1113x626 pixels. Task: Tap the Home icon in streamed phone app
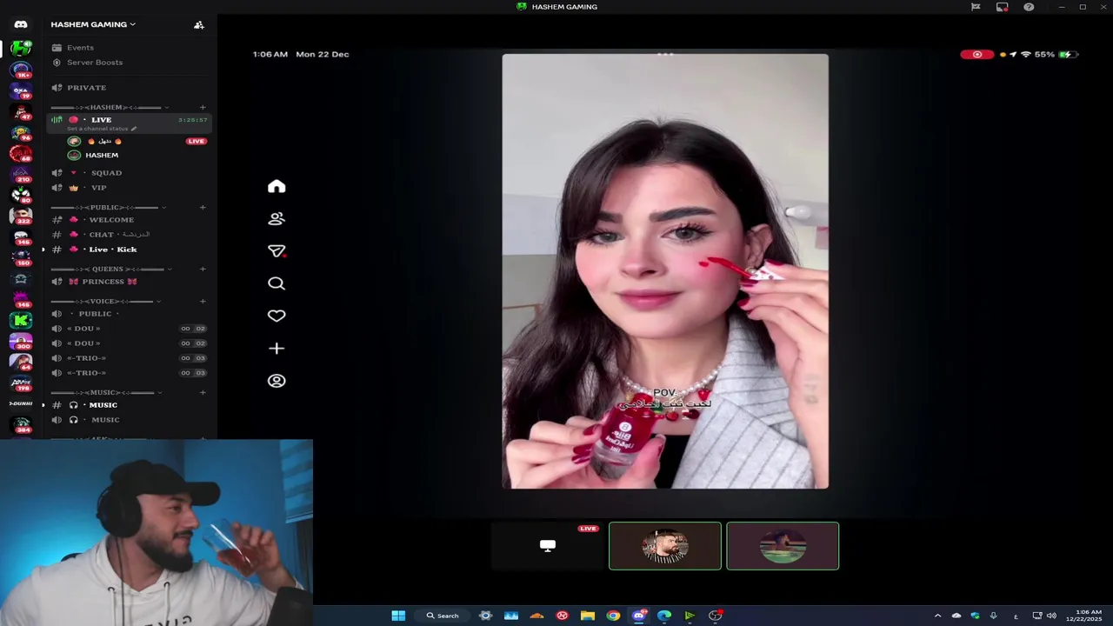coord(277,186)
